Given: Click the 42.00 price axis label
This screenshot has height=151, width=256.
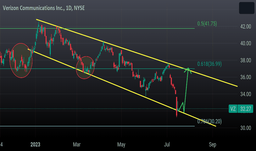Looking at the screenshot, I should (x=246, y=26).
